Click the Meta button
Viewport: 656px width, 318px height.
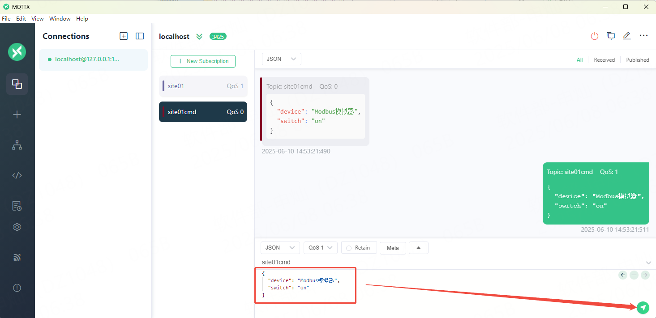pyautogui.click(x=393, y=248)
